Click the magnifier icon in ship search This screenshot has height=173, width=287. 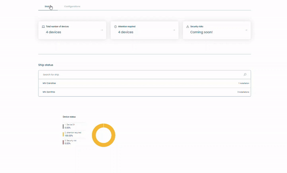coord(245,74)
